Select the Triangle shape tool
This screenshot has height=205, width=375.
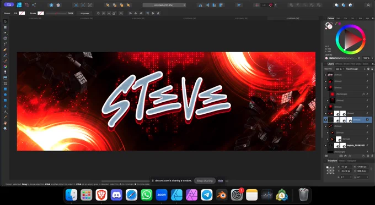(x=6, y=106)
